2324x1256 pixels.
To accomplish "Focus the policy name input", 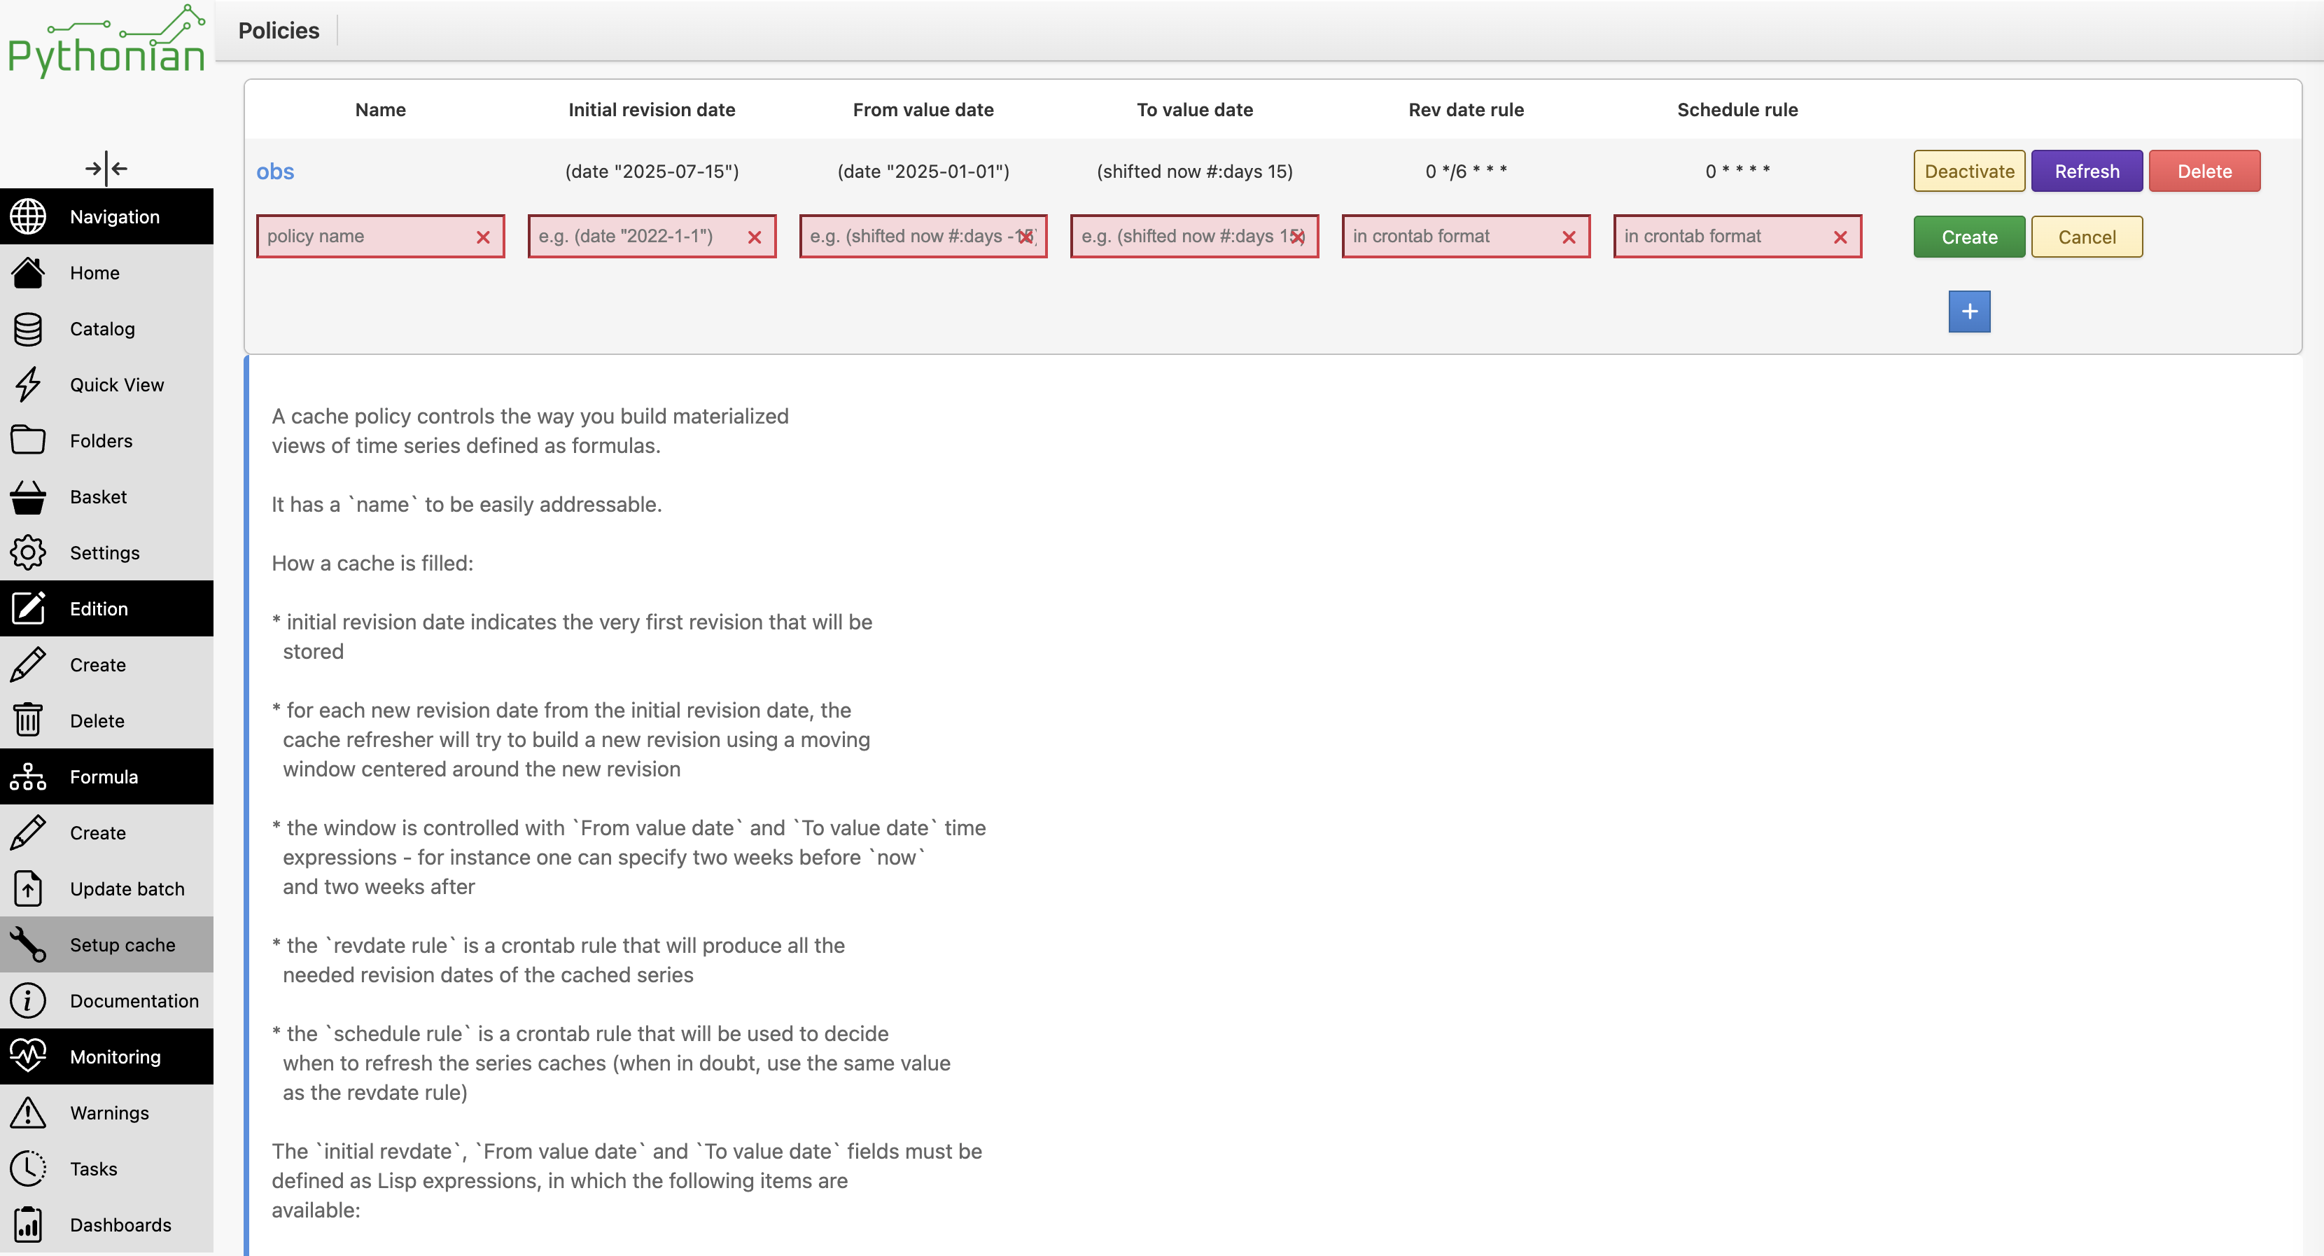I will click(380, 235).
